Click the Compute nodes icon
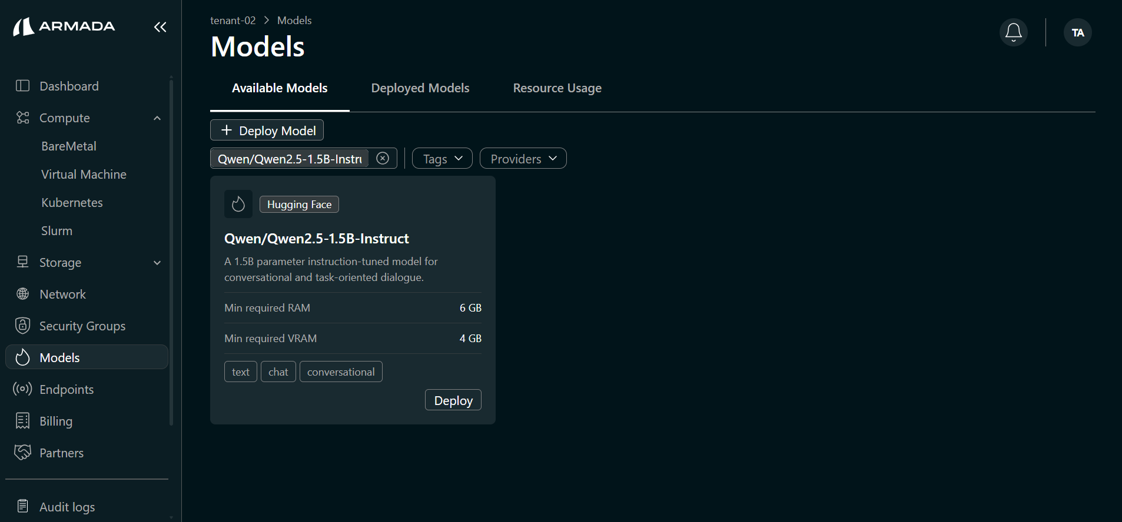The image size is (1122, 522). click(22, 118)
